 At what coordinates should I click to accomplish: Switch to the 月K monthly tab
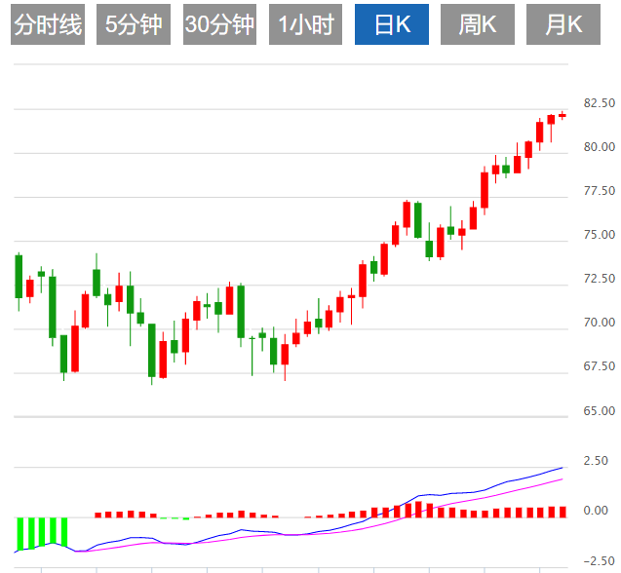[x=563, y=24]
